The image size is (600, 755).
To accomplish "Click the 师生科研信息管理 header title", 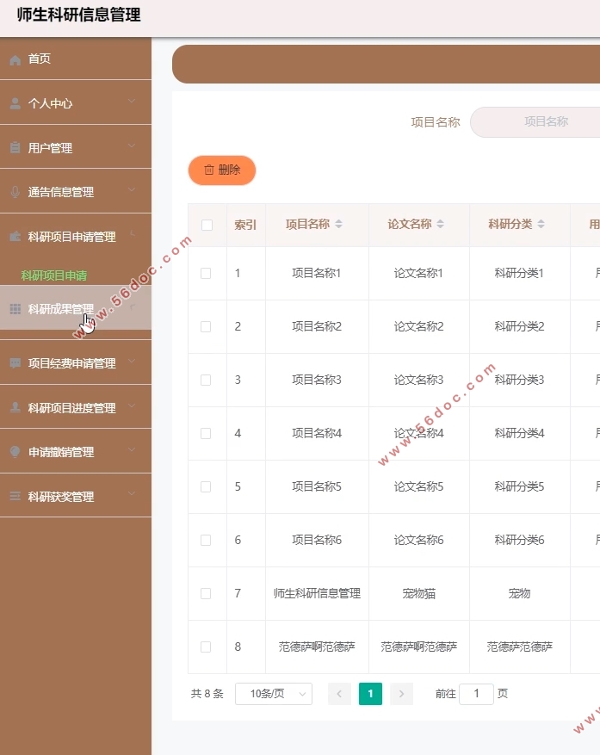I will pyautogui.click(x=79, y=15).
